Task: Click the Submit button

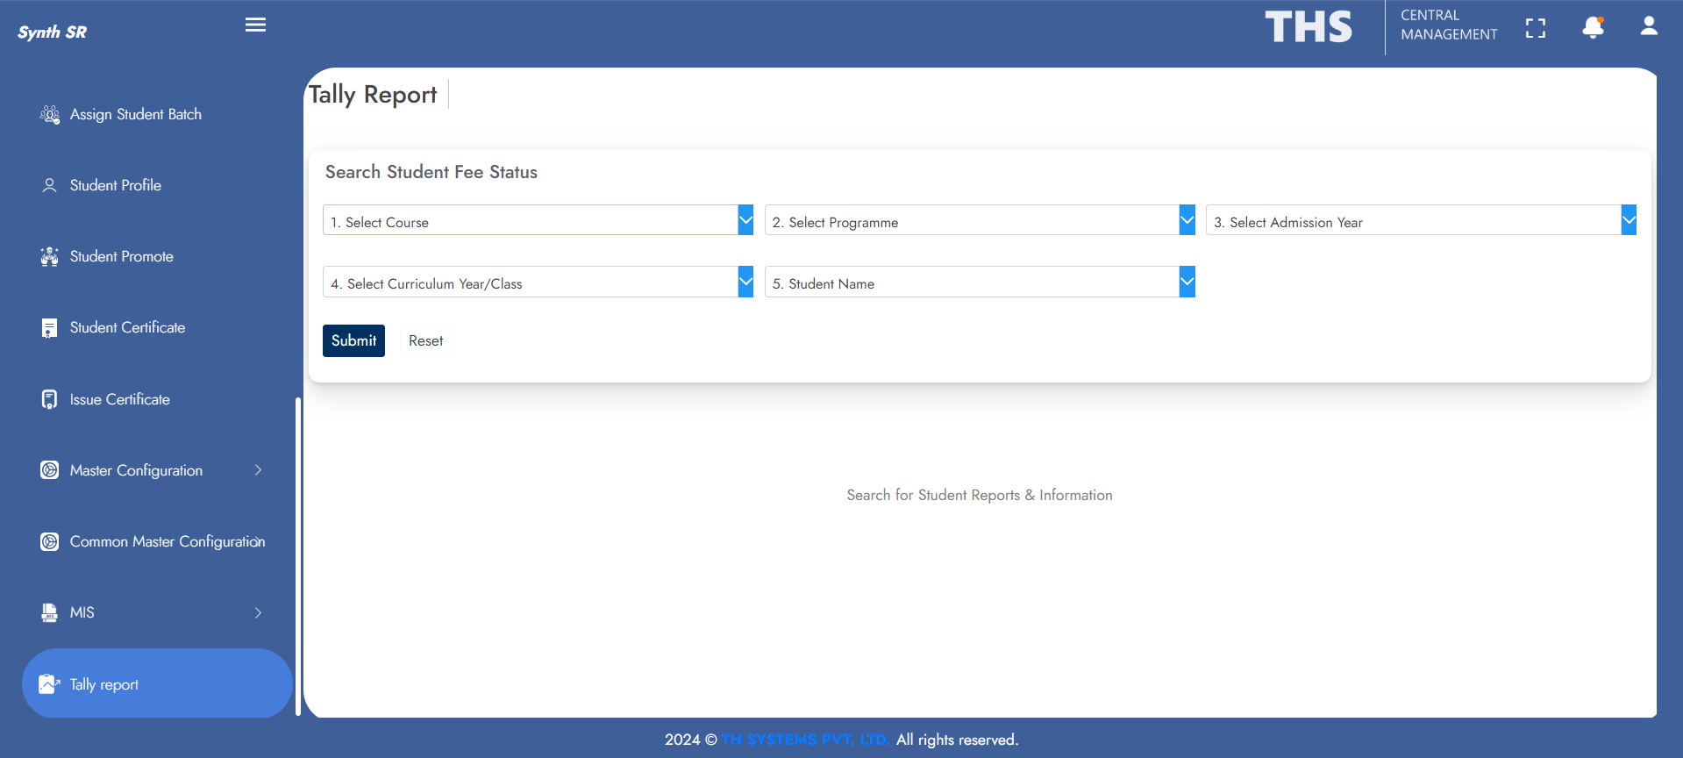Action: 353,340
